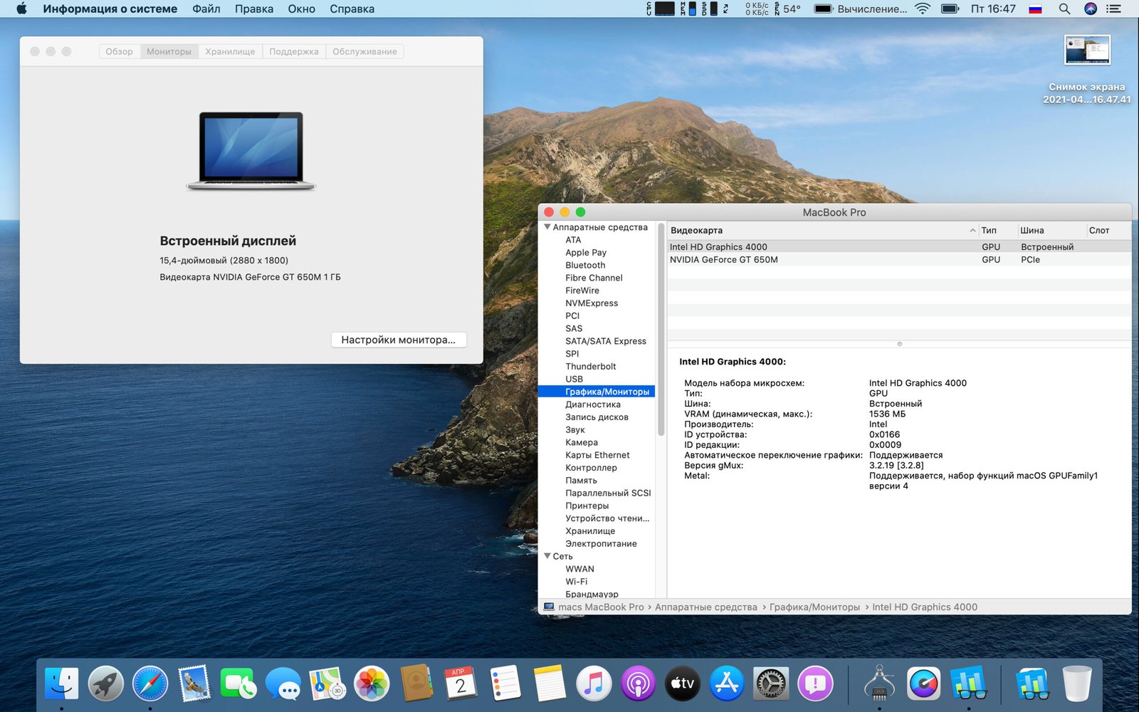This screenshot has height=712, width=1139.
Task: Collapse the Сеть tree section
Action: coord(547,556)
